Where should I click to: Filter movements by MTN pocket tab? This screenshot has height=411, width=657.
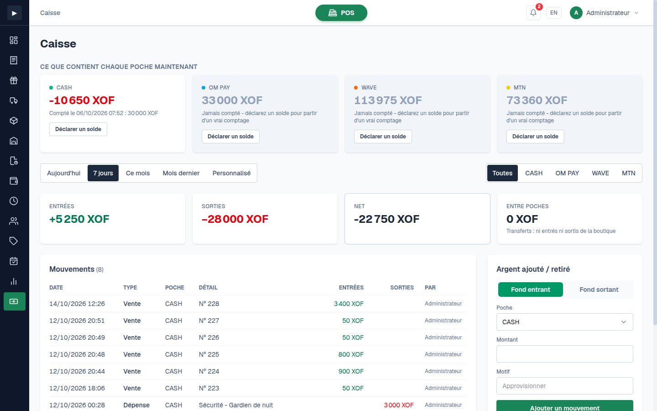tap(629, 173)
